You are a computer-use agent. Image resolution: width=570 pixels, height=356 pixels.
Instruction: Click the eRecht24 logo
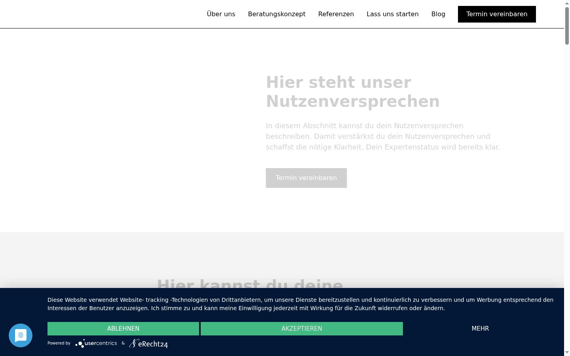[148, 343]
